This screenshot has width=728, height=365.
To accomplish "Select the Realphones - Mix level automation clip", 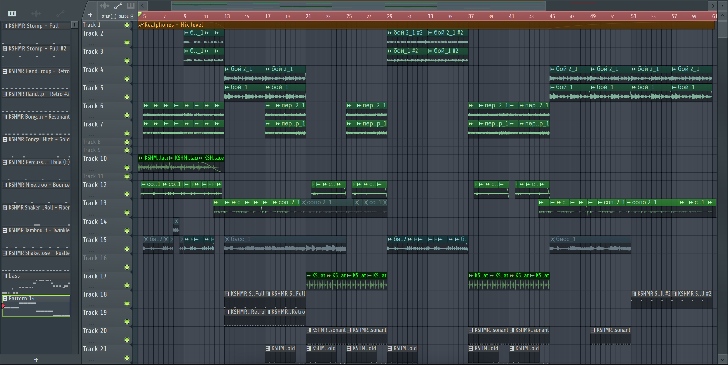I will coord(426,25).
